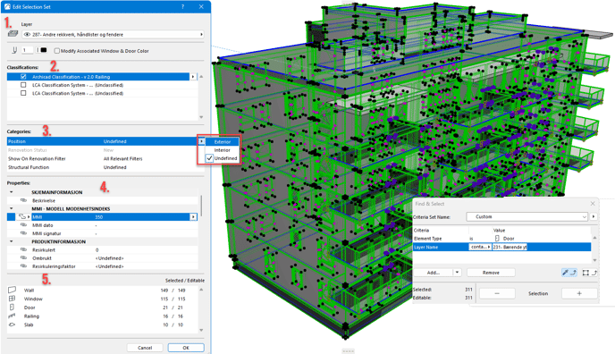This screenshot has width=615, height=354.
Task: Enable Modify Associated Window & Door Color
Action: tap(57, 51)
